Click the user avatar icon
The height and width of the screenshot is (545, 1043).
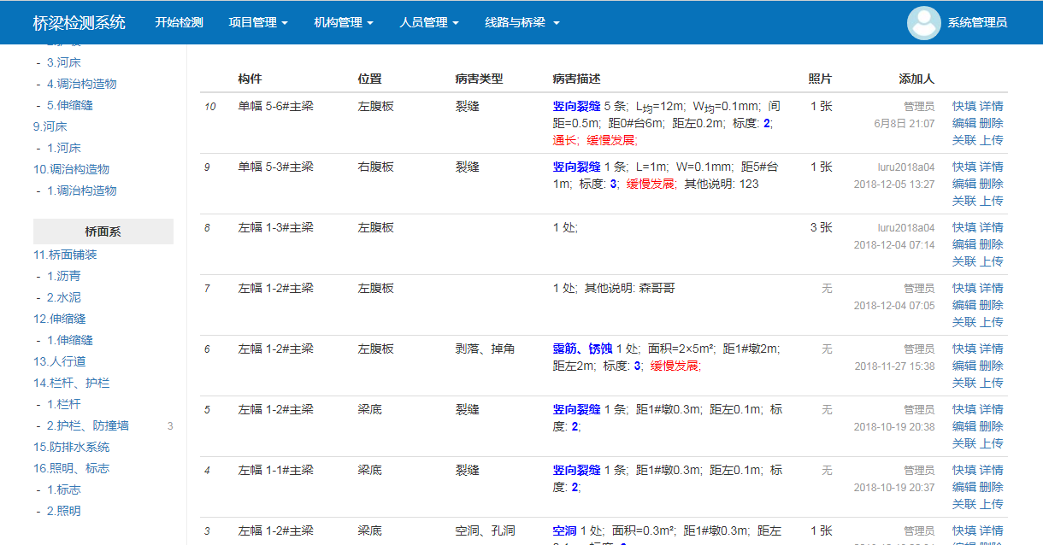coord(923,23)
